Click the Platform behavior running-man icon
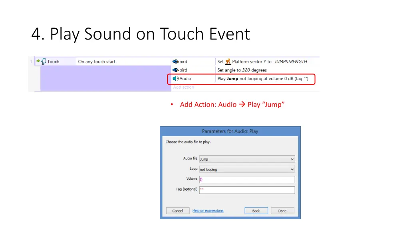Image resolution: width=409 pixels, height=230 pixels. point(228,61)
